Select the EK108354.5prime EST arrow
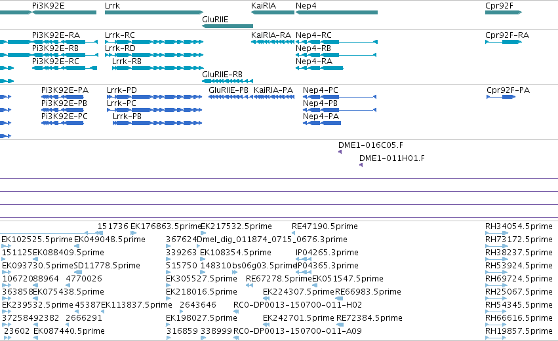558x341 pixels. (x=203, y=259)
